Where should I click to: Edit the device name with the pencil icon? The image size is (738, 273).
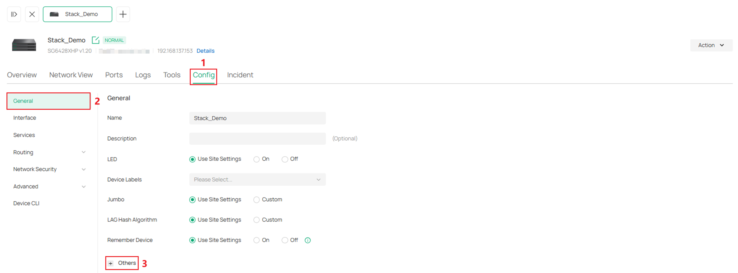(96, 40)
